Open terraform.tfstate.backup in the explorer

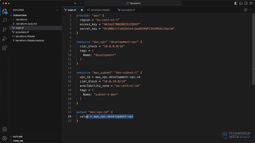pos(29,41)
